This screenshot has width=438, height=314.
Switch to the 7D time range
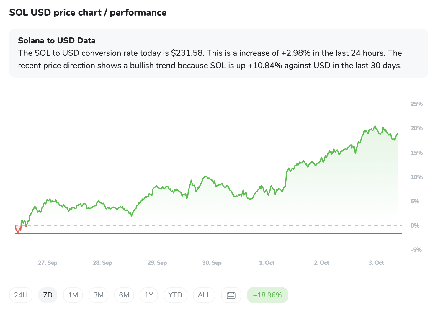48,295
